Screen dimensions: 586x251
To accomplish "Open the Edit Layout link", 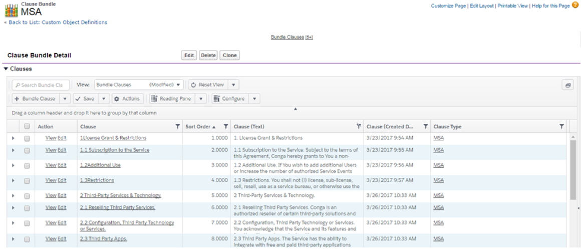I will [482, 6].
